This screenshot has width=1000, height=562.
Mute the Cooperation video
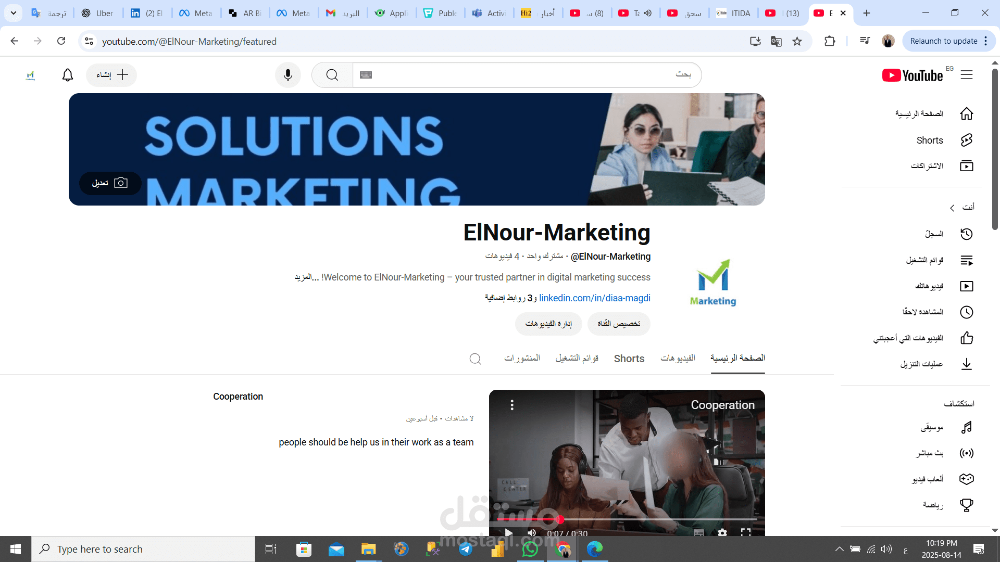tap(532, 533)
